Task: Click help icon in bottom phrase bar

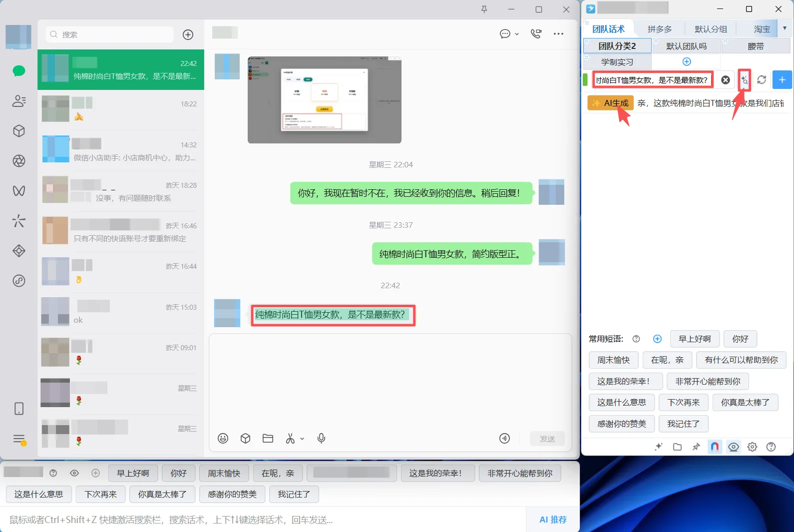Action: pyautogui.click(x=53, y=473)
